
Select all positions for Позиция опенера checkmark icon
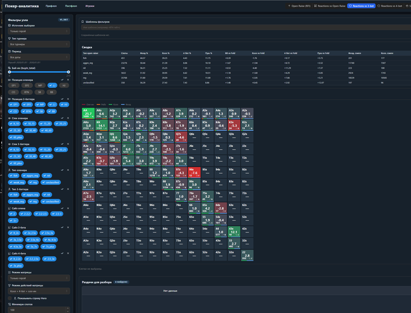pos(62,80)
